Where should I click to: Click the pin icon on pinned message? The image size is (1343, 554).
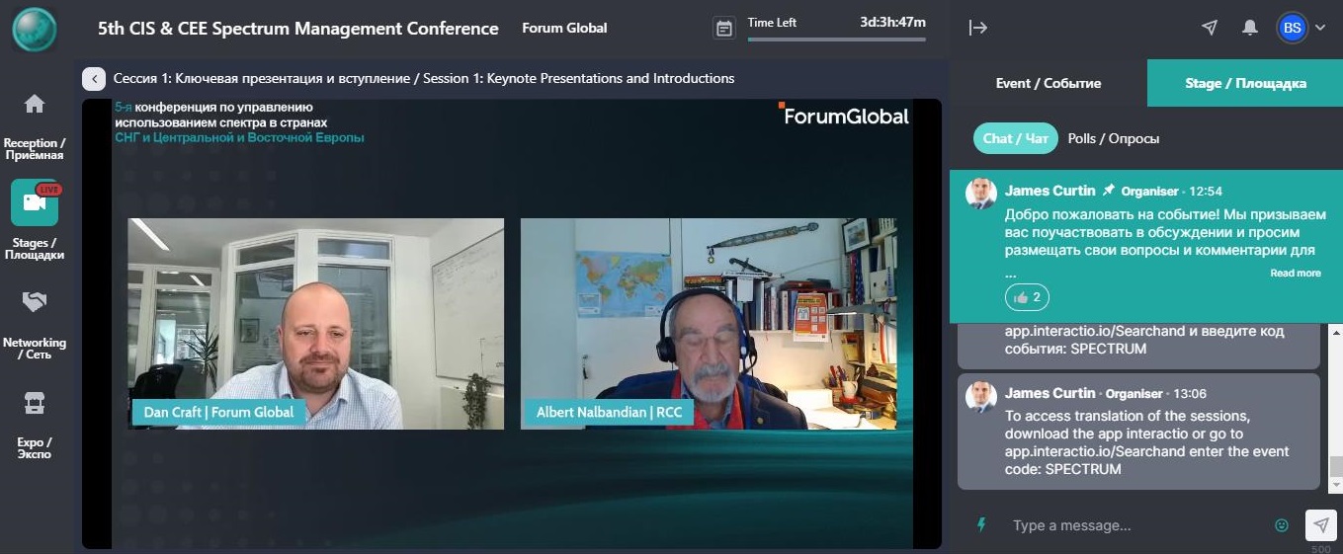1108,190
